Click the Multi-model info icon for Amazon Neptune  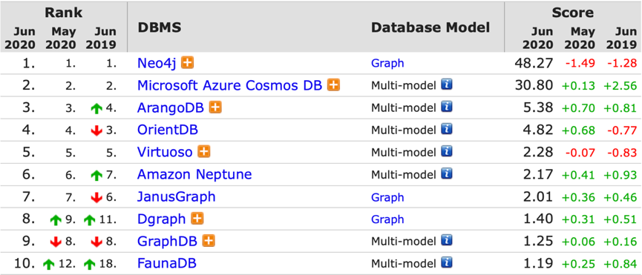click(x=446, y=174)
